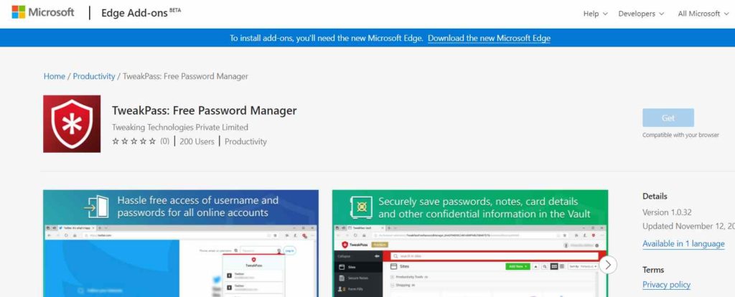
Task: Click the Updated November 12 text
Action: pos(688,226)
